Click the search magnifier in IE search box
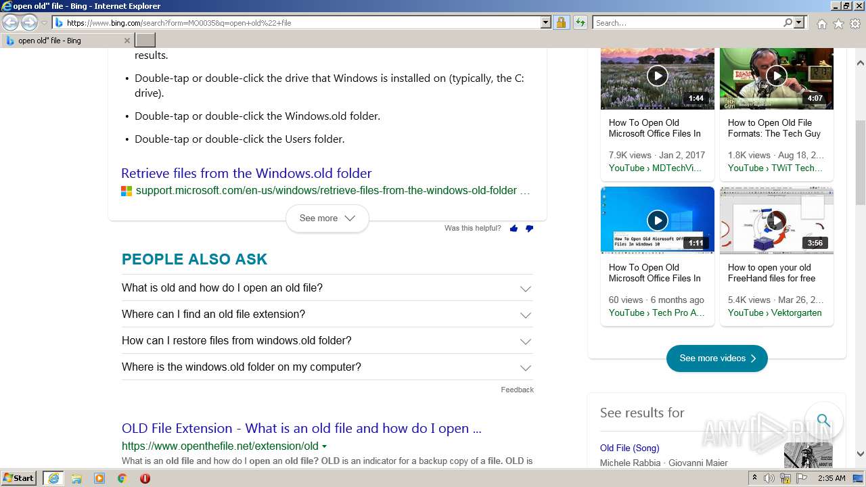This screenshot has height=487, width=866. pos(788,22)
